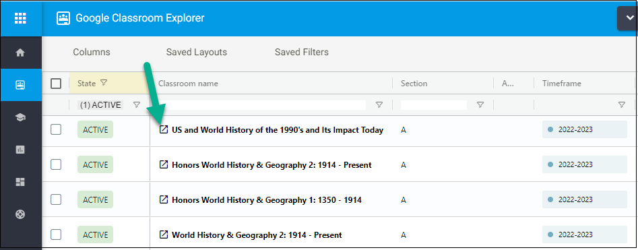
Task: Click ACTIVE badge in Honors 1350 - 1914 row
Action: pos(95,200)
